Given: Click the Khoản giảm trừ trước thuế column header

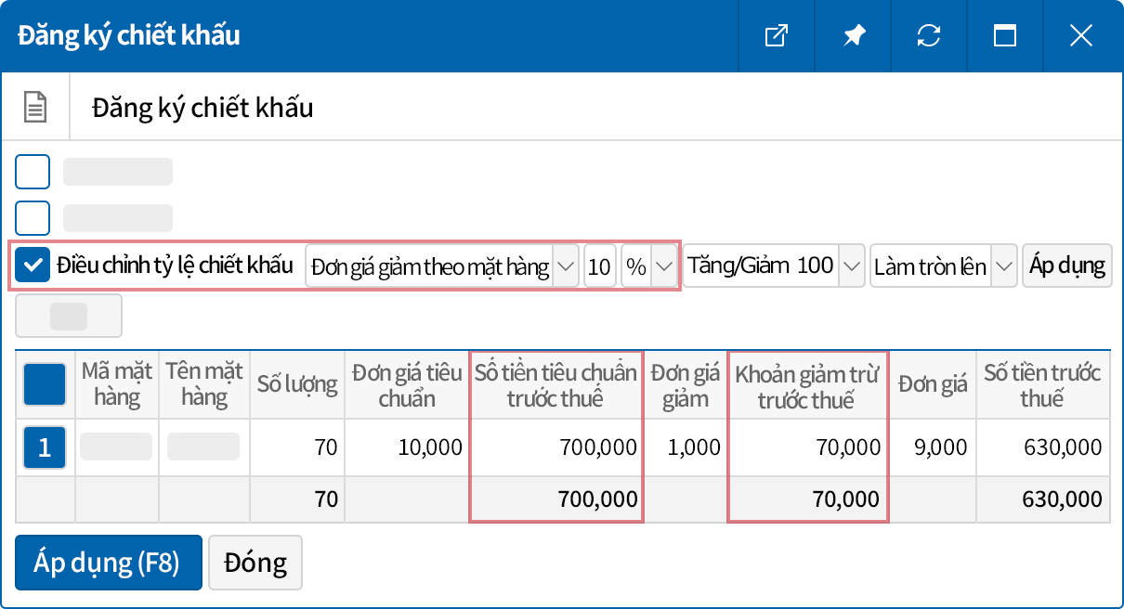Looking at the screenshot, I should click(807, 383).
